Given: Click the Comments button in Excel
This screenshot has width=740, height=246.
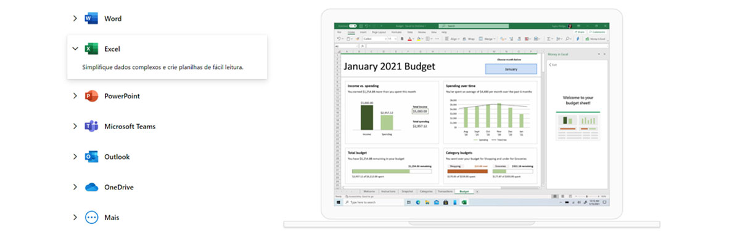Looking at the screenshot, I should (x=597, y=32).
